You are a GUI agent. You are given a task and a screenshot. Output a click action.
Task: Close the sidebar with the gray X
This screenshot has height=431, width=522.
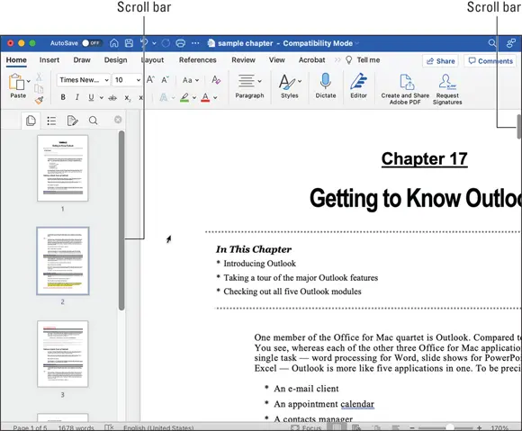point(118,120)
